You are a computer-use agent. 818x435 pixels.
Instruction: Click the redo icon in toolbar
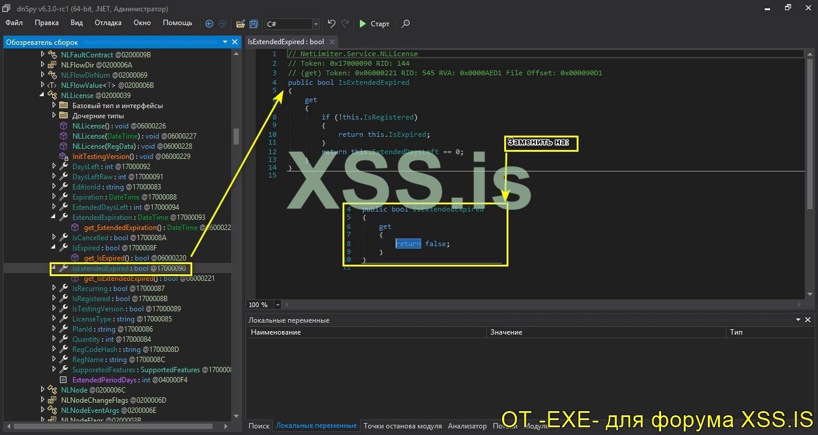click(x=345, y=24)
